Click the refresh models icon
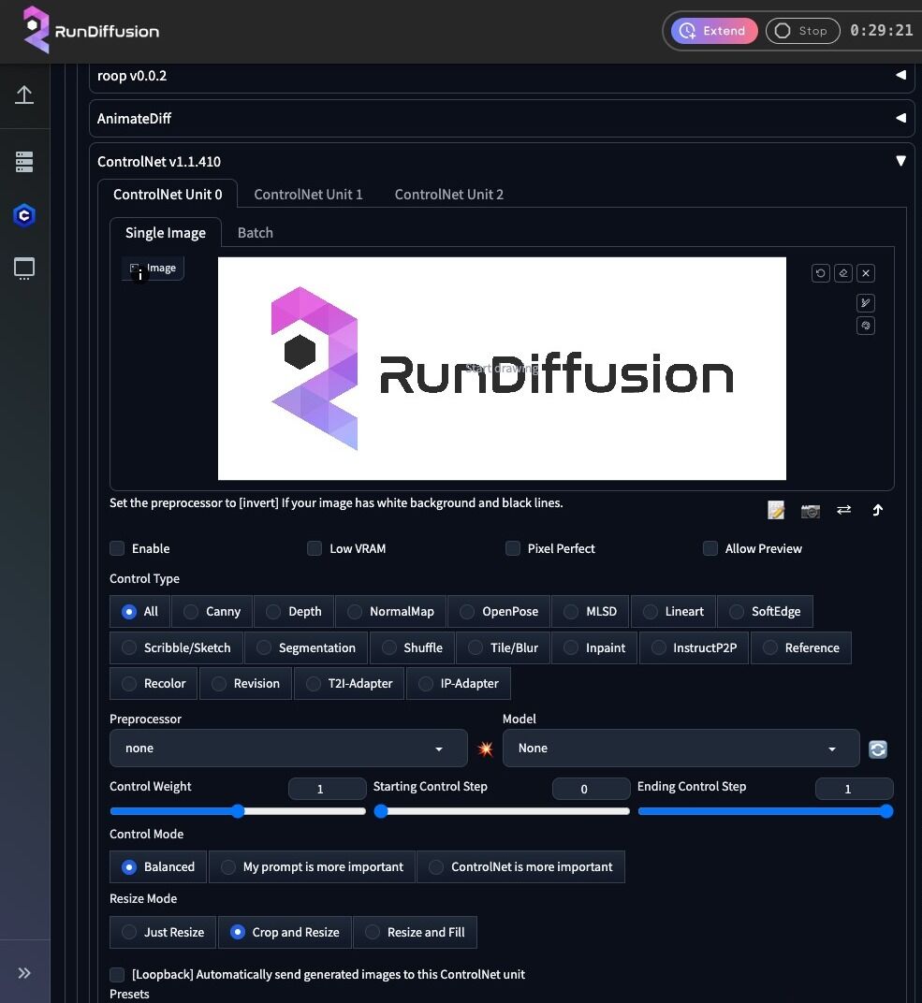The image size is (922, 1003). (x=878, y=749)
